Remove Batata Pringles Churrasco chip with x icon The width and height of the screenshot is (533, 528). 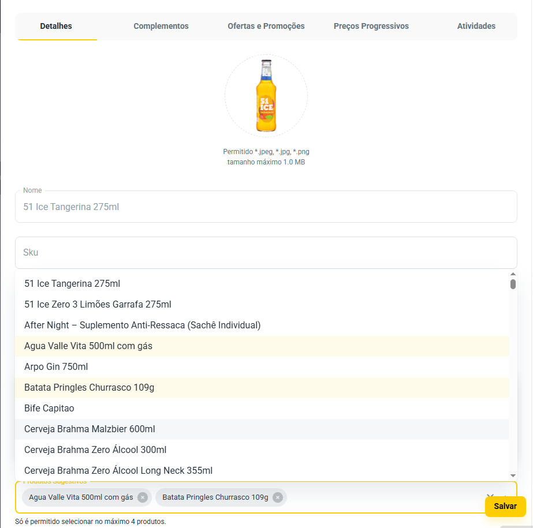click(x=278, y=497)
